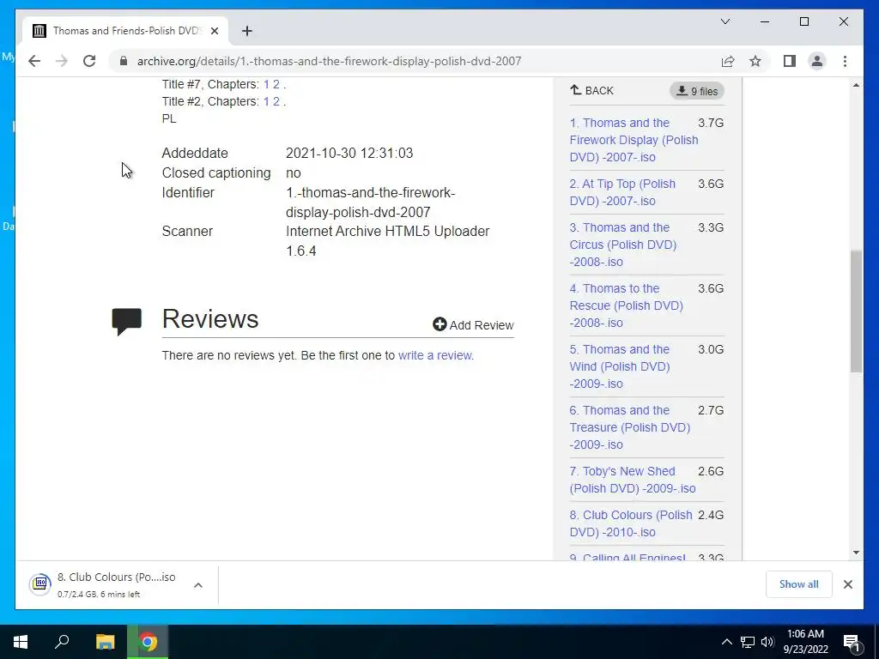Click Add Review button
The image size is (879, 659).
coord(473,325)
